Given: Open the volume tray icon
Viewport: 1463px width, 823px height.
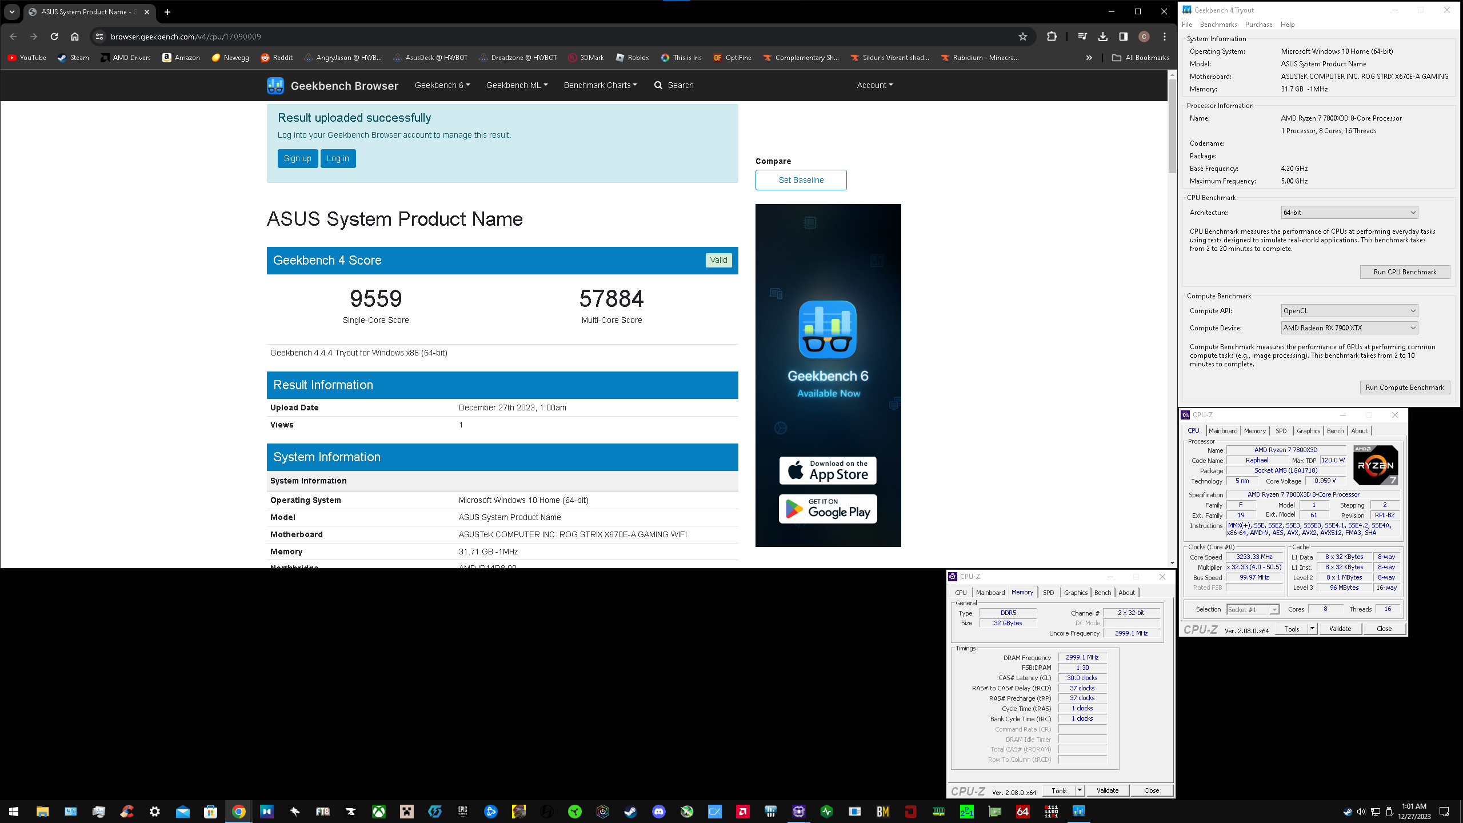Looking at the screenshot, I should point(1361,812).
